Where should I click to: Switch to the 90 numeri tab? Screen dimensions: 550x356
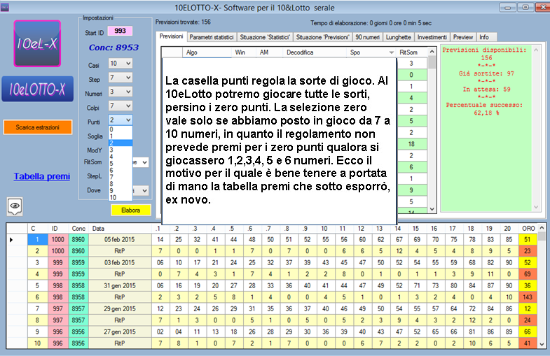click(368, 37)
